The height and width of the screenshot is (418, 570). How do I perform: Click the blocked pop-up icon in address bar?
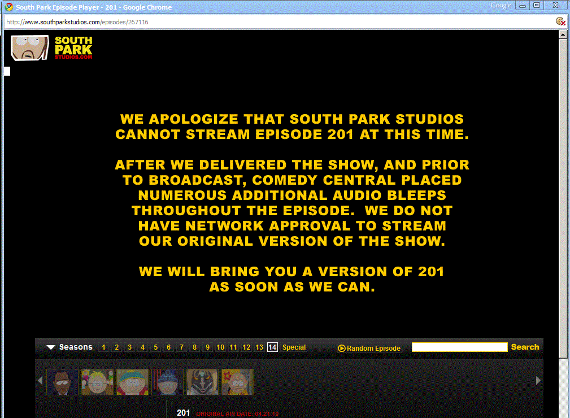(x=560, y=21)
